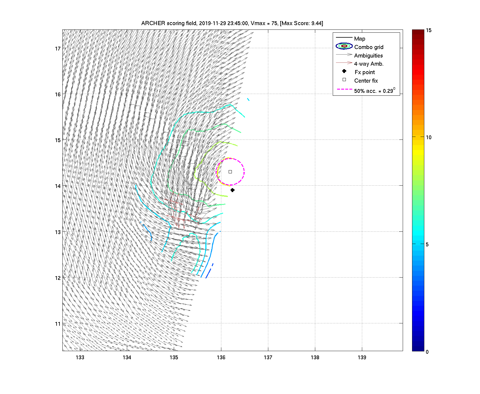Click the magenta dashed line sample in legend
Image resolution: width=480 pixels, height=394 pixels.
click(344, 89)
